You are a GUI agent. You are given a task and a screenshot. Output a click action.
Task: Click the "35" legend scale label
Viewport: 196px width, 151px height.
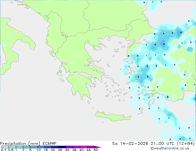pyautogui.click(x=74, y=150)
